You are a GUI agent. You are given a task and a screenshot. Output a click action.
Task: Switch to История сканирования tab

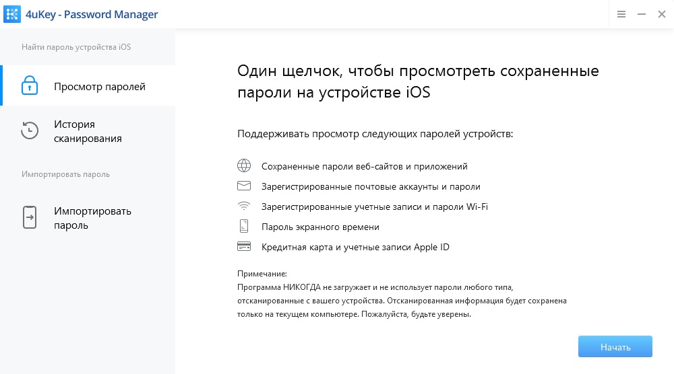pos(88,130)
